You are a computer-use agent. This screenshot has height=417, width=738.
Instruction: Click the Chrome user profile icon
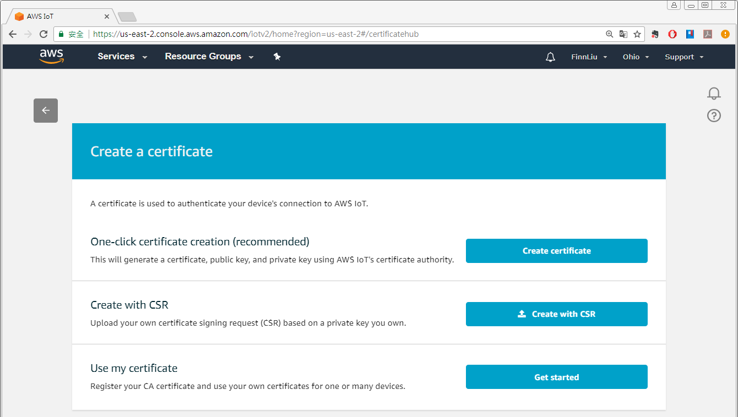click(674, 5)
